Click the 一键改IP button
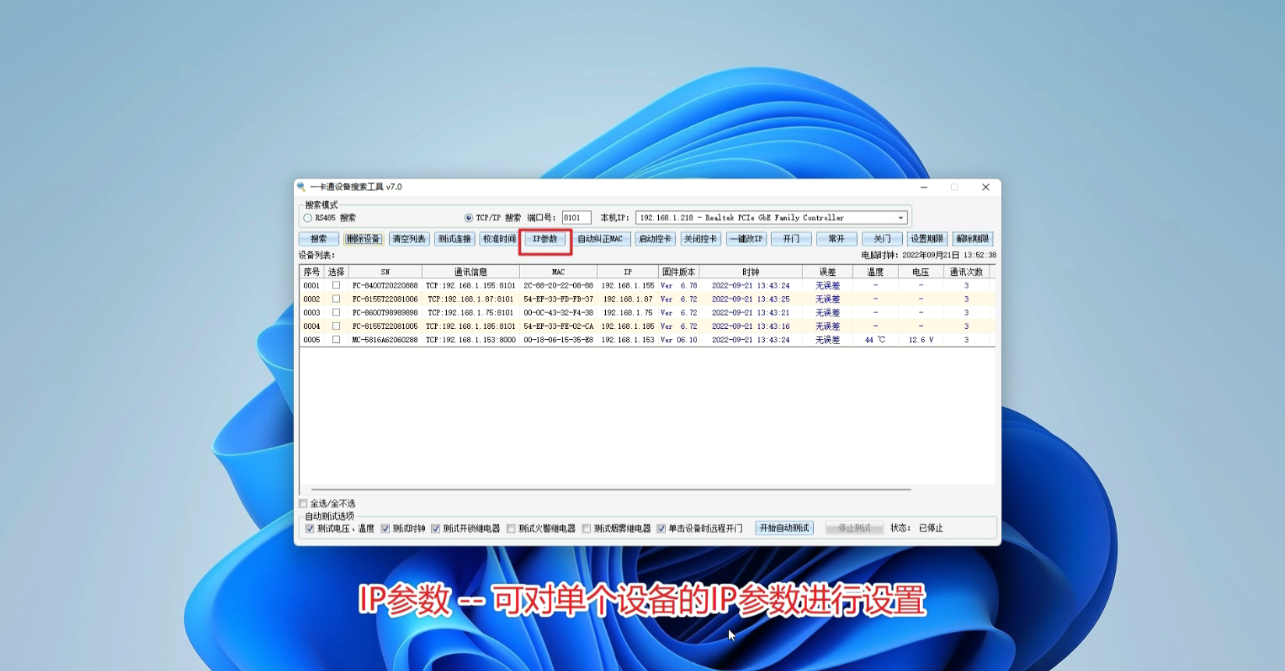This screenshot has width=1285, height=671. coord(746,239)
